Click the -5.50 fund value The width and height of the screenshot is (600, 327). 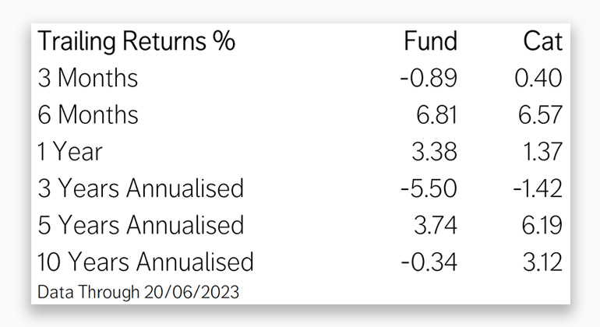(429, 188)
